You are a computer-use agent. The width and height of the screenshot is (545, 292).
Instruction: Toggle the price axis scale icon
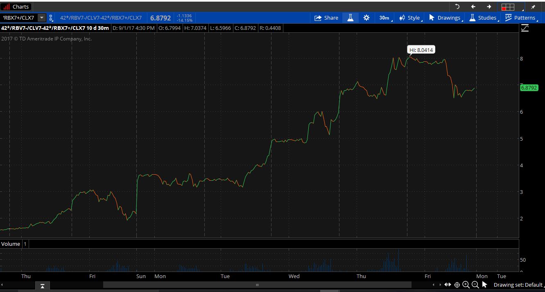coord(525,28)
